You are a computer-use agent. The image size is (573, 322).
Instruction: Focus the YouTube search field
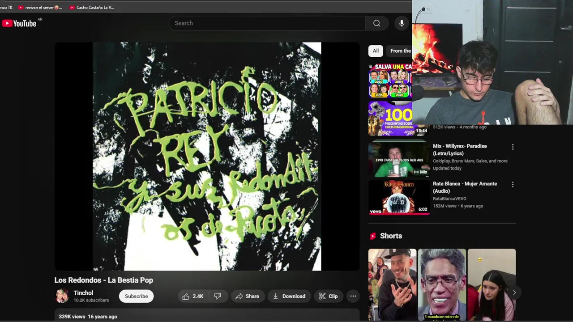click(x=267, y=23)
